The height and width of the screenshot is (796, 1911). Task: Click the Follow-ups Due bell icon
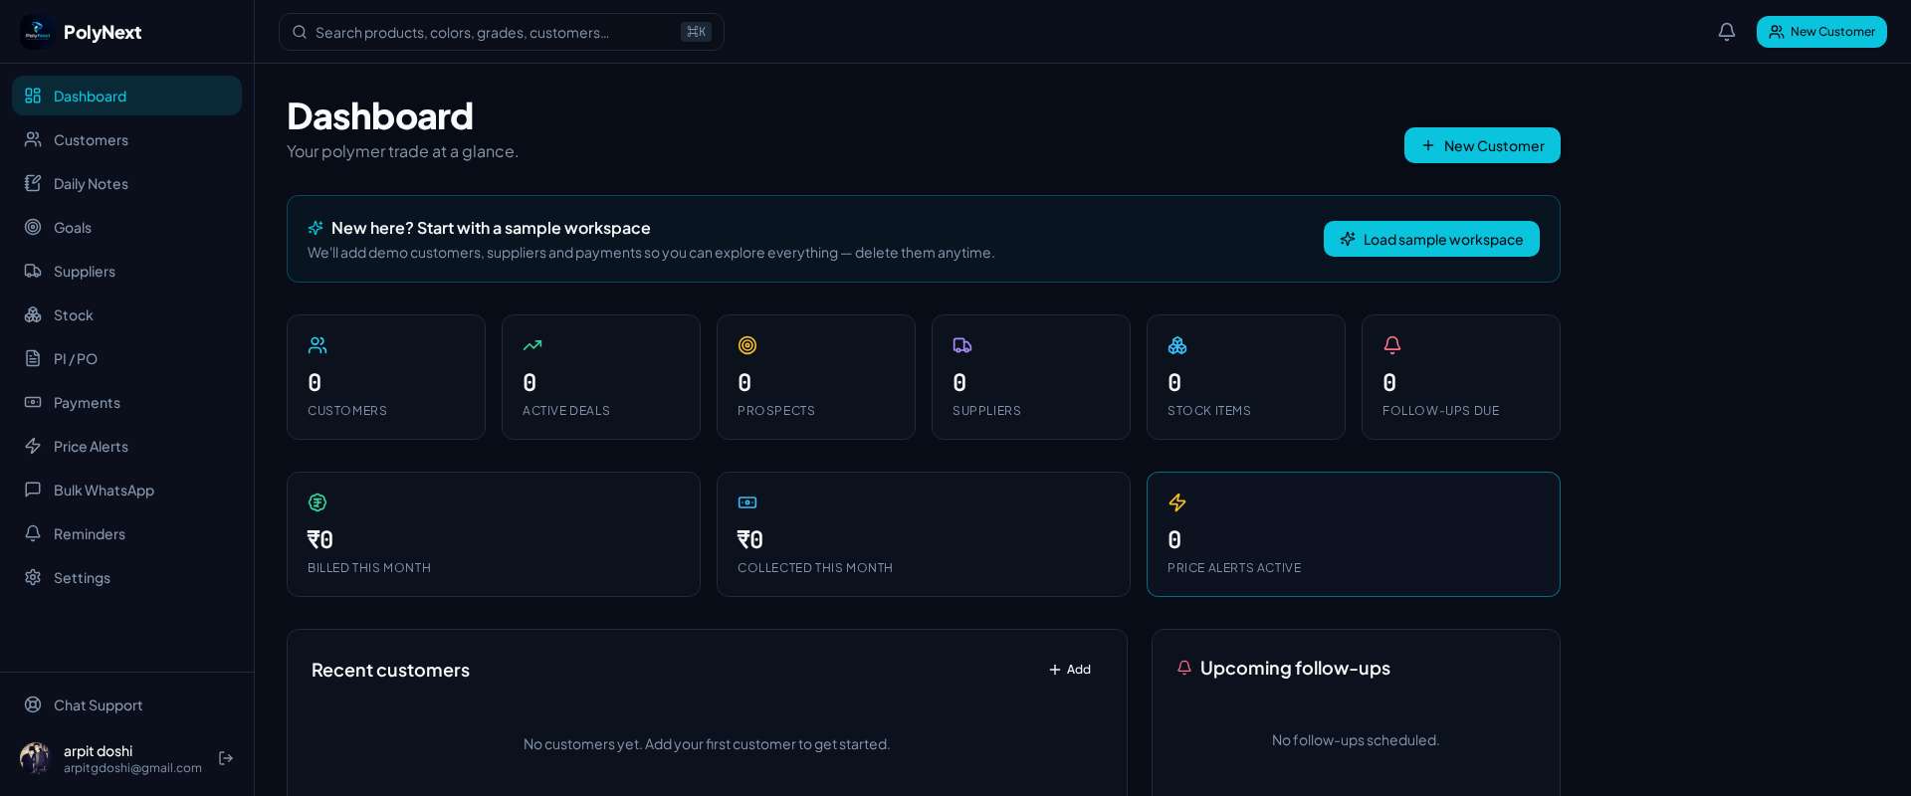tap(1392, 345)
